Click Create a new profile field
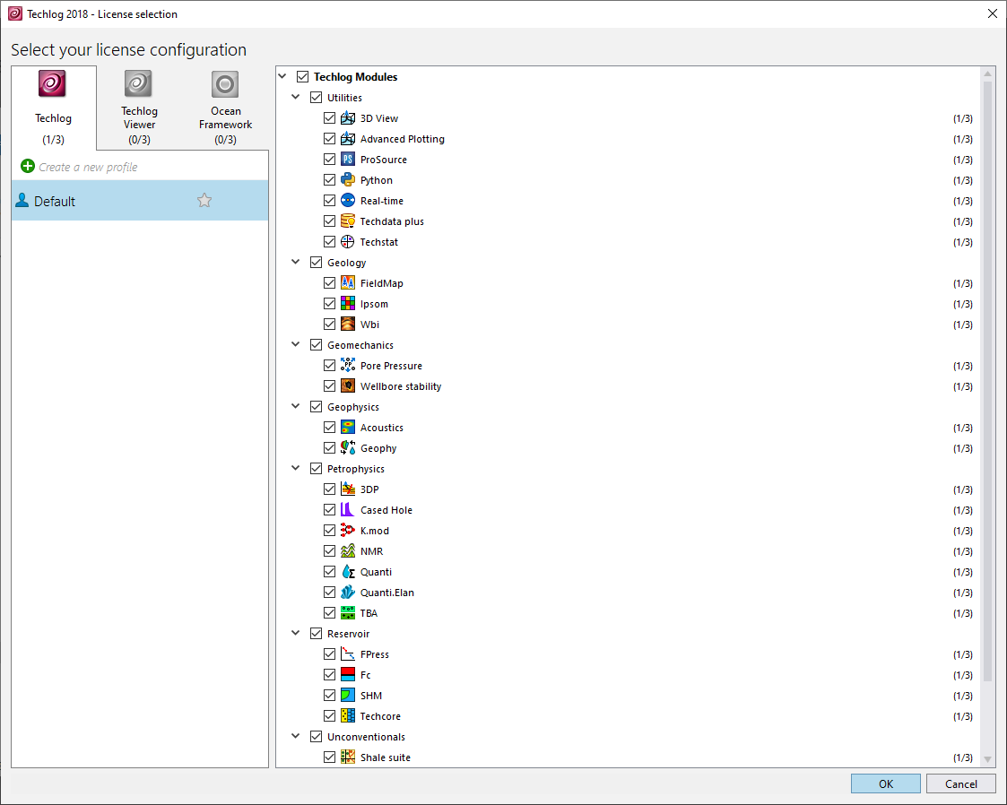The height and width of the screenshot is (805, 1007). (88, 167)
